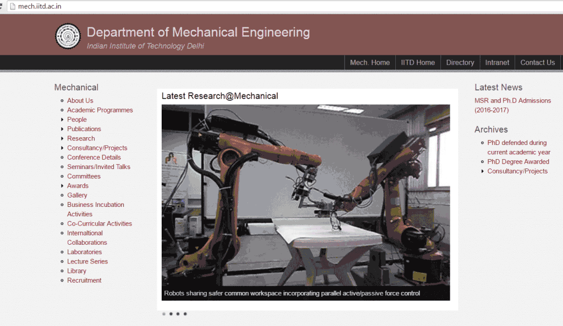Image resolution: width=563 pixels, height=326 pixels.
Task: Open the Gallery link
Action: tap(77, 195)
